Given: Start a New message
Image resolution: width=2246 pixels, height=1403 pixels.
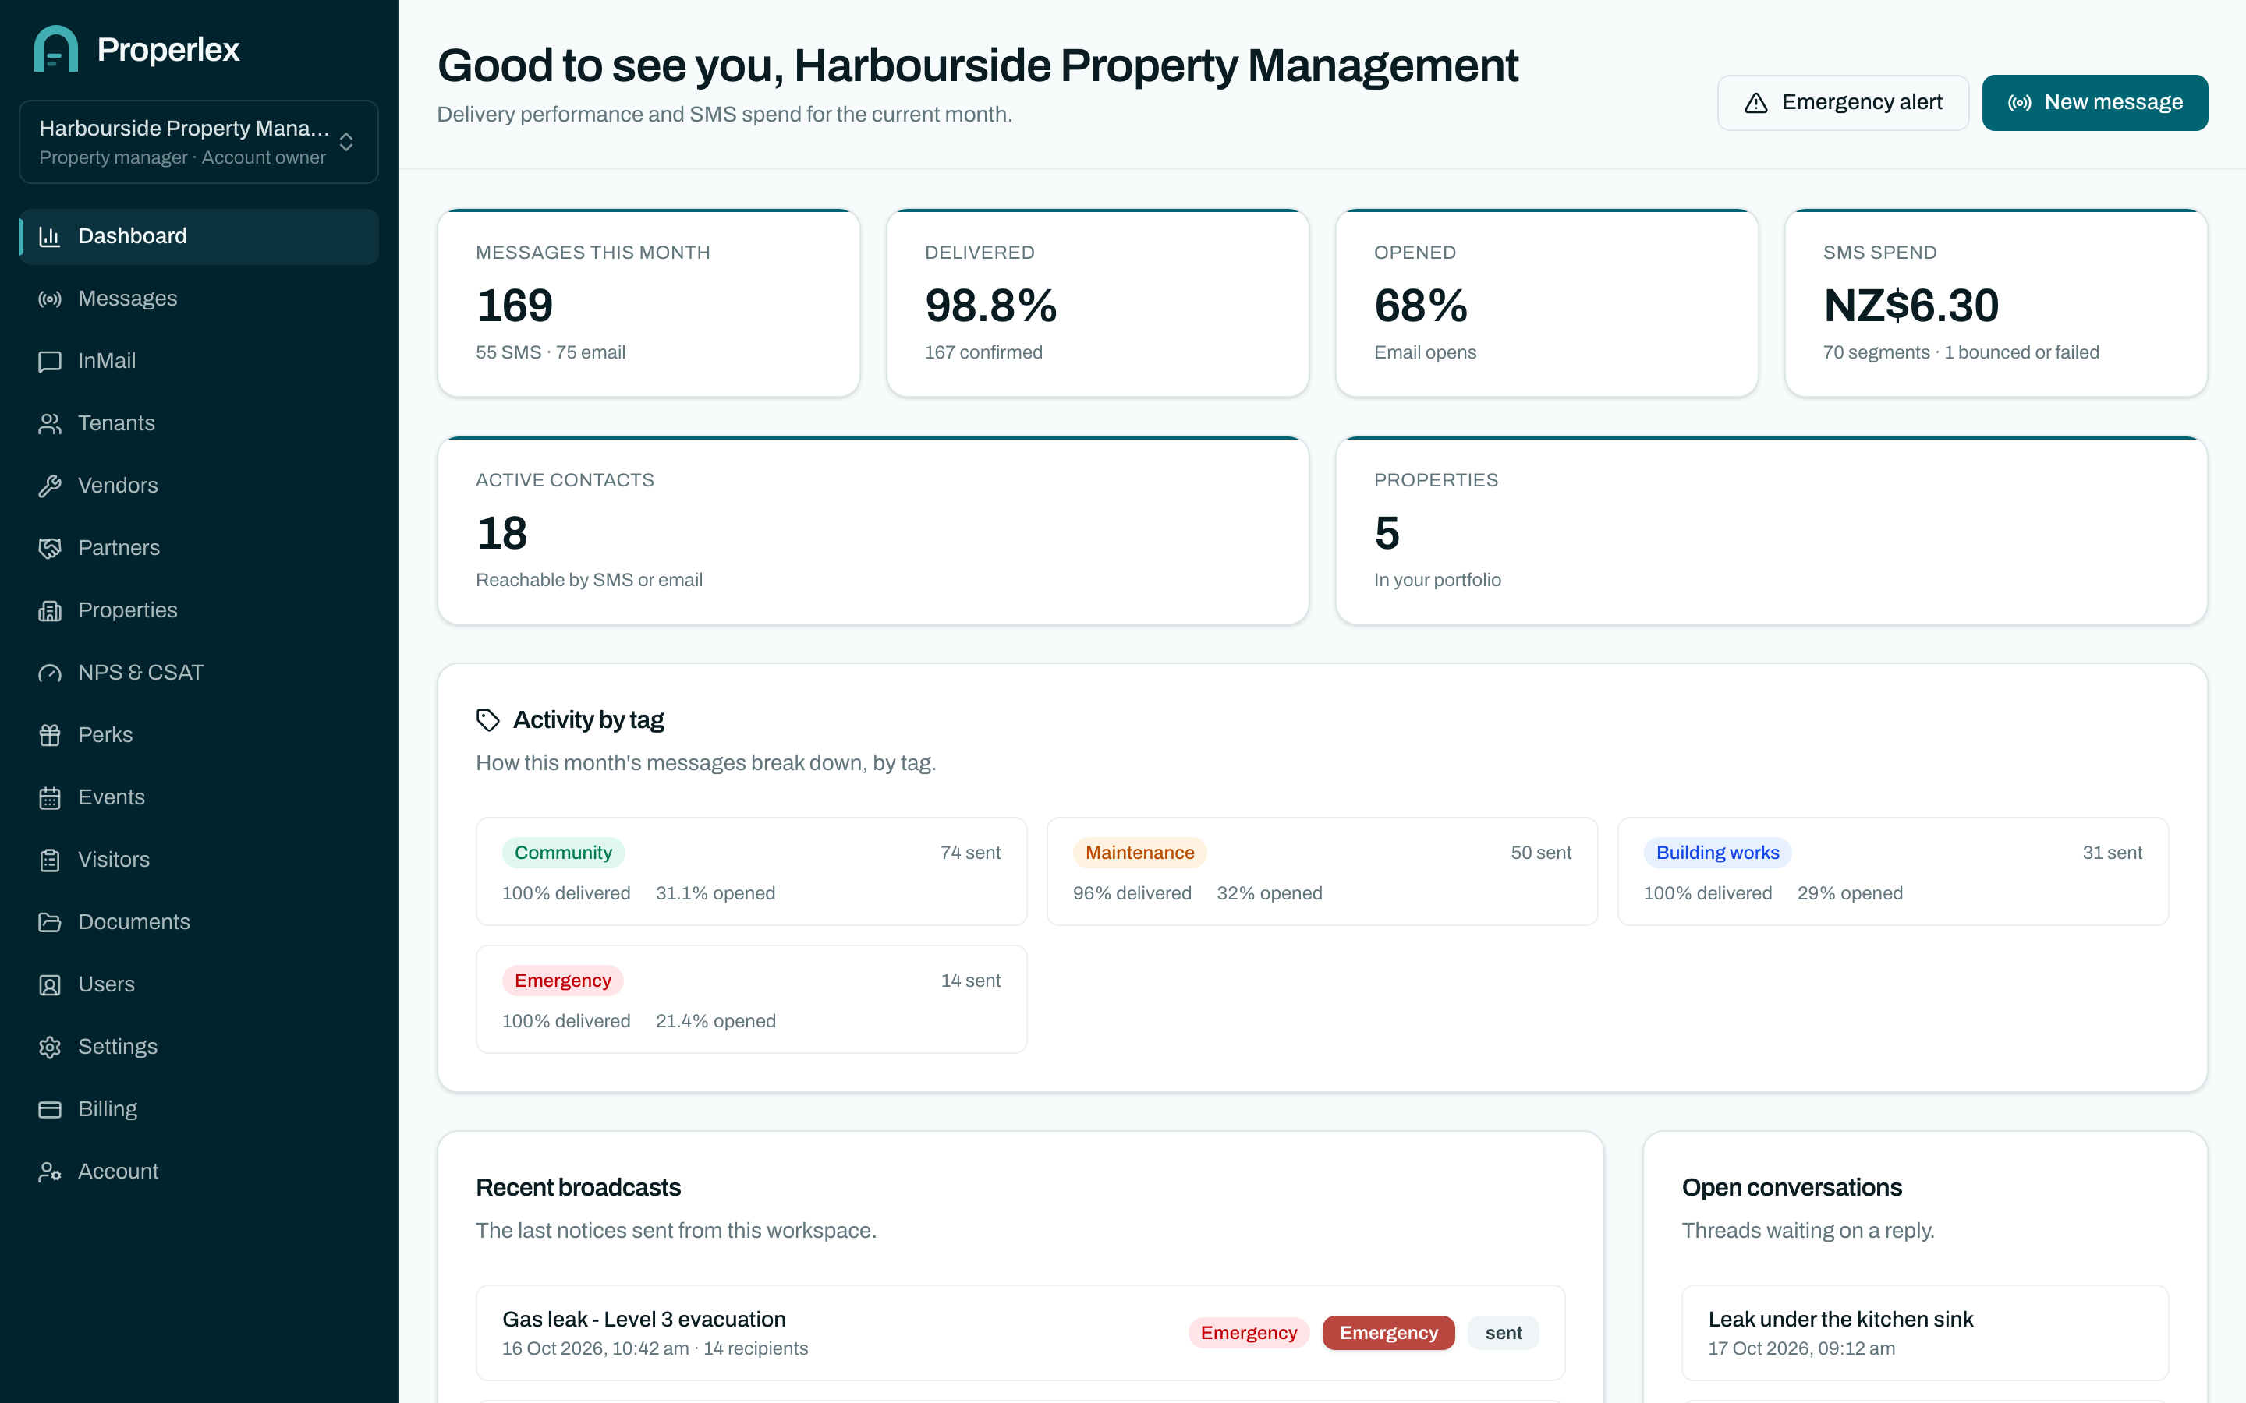Looking at the screenshot, I should 2095,102.
